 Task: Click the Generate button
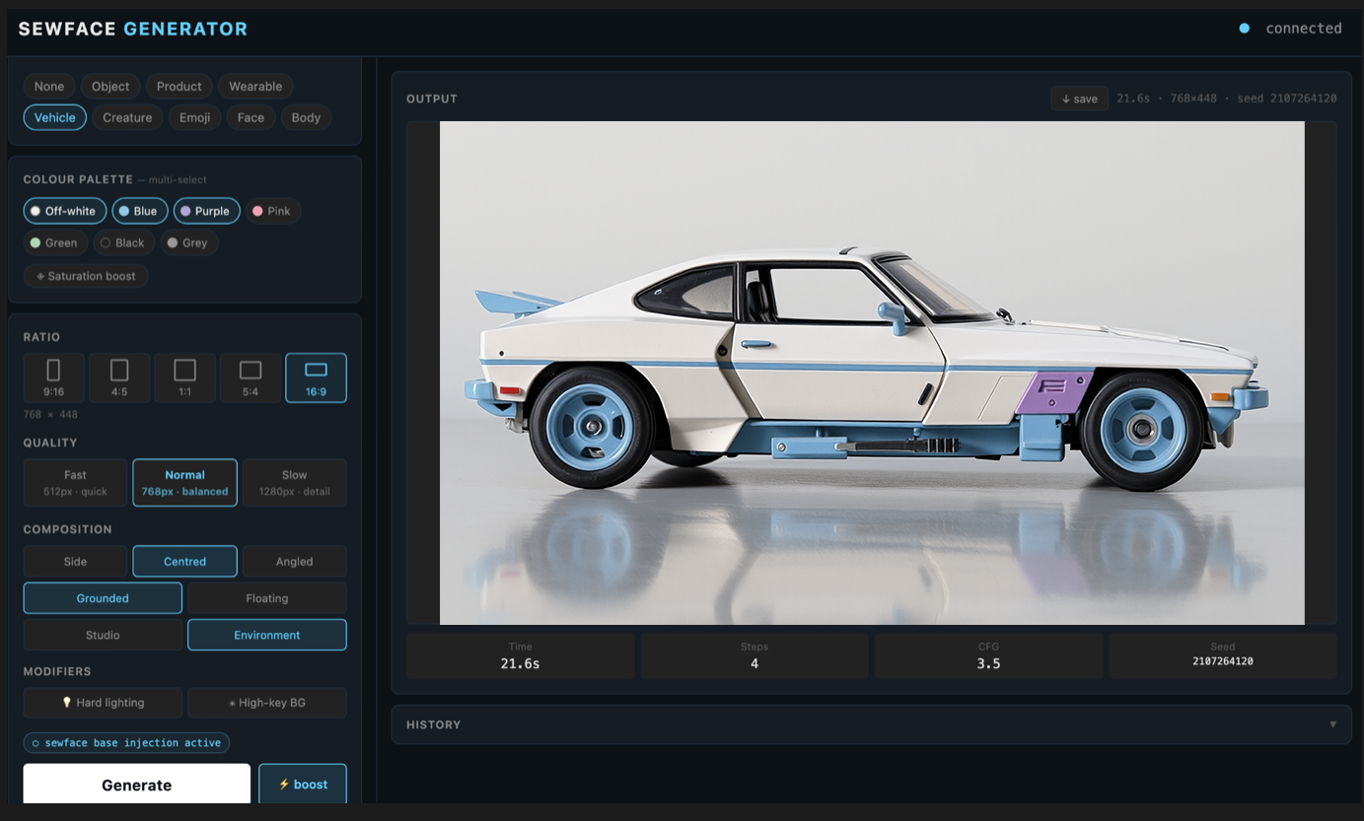click(137, 785)
